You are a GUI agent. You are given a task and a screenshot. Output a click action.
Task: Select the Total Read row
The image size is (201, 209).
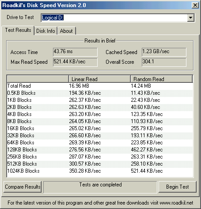pos(100,86)
